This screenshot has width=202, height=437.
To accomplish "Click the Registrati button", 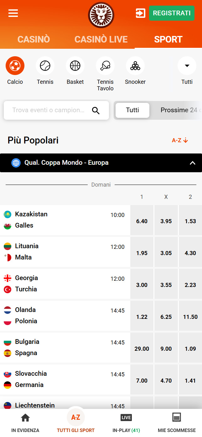I will [172, 13].
